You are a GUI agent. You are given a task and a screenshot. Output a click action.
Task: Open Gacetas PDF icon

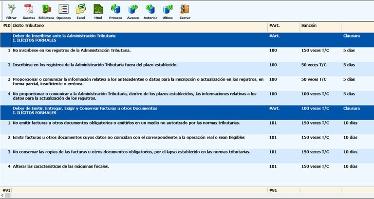click(29, 9)
